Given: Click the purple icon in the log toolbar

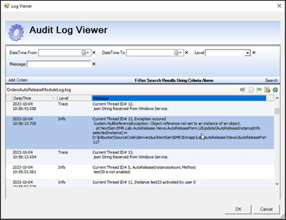Looking at the screenshot, I should pos(243,89).
